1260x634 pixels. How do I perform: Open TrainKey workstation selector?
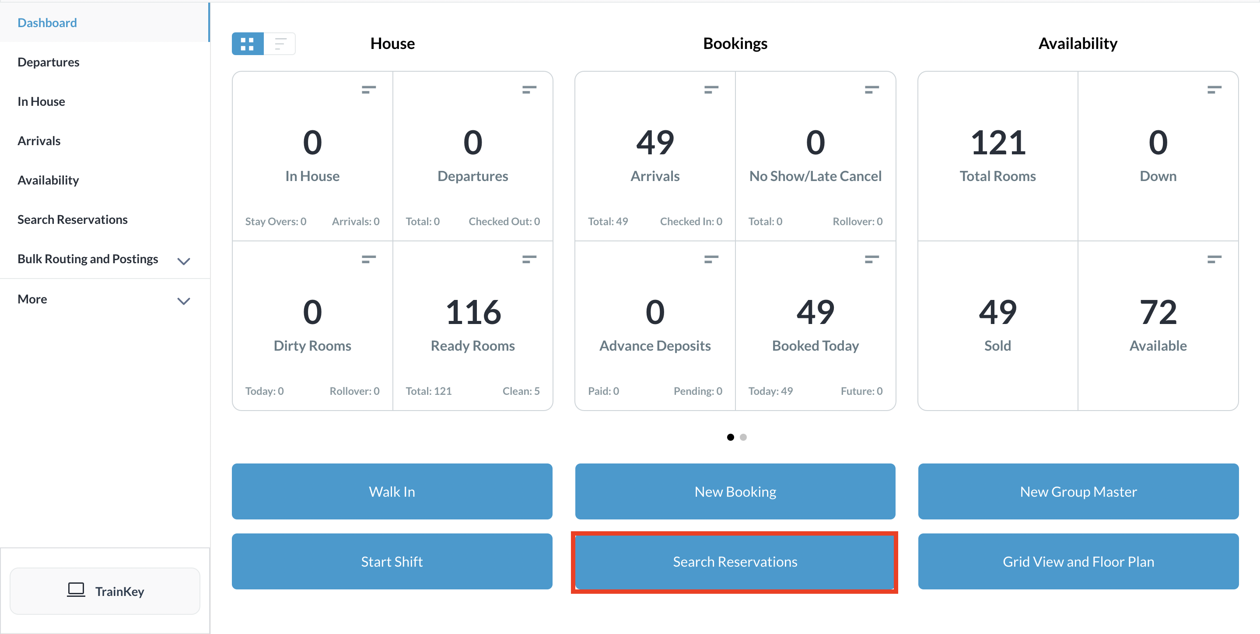105,591
